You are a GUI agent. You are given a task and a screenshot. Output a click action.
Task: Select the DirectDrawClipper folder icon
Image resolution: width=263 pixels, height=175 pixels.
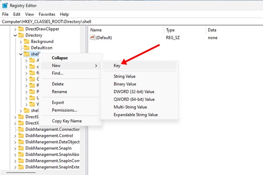pos(21,29)
